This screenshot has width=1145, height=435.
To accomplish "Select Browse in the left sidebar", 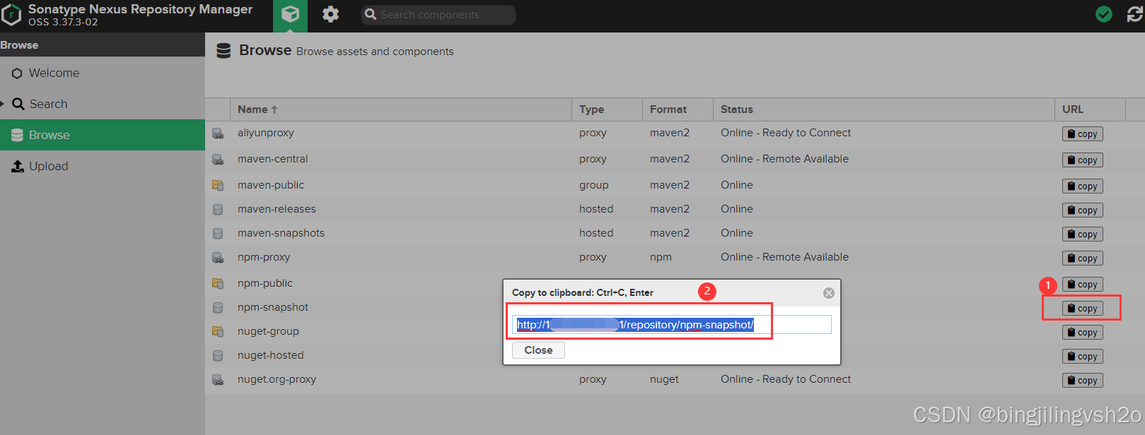I will (50, 135).
